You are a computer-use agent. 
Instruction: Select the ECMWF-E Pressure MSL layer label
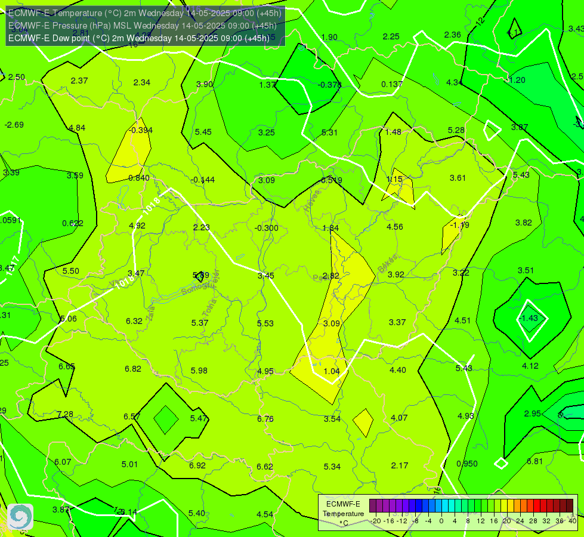pyautogui.click(x=143, y=26)
